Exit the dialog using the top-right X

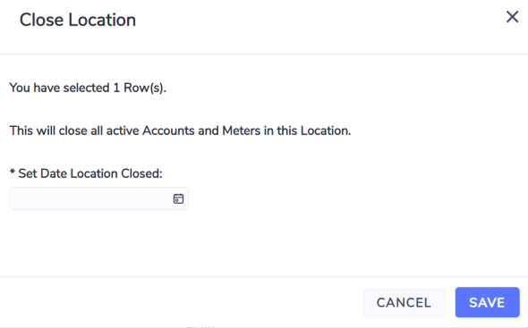click(x=512, y=16)
